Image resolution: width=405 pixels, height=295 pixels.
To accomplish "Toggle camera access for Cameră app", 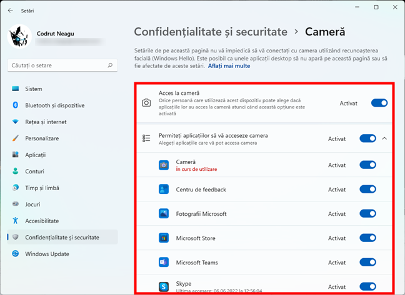I will (x=367, y=165).
